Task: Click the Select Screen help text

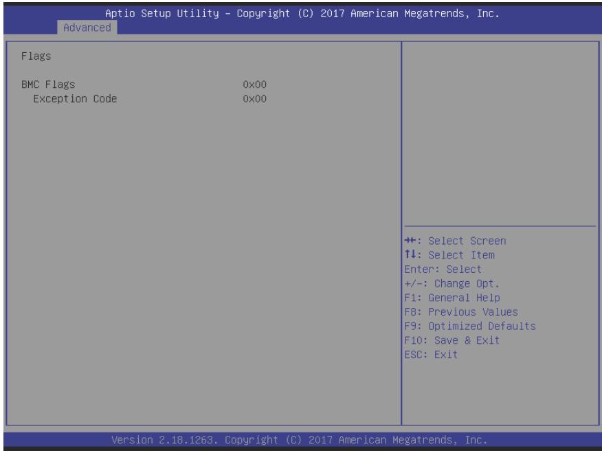Action: (467, 241)
